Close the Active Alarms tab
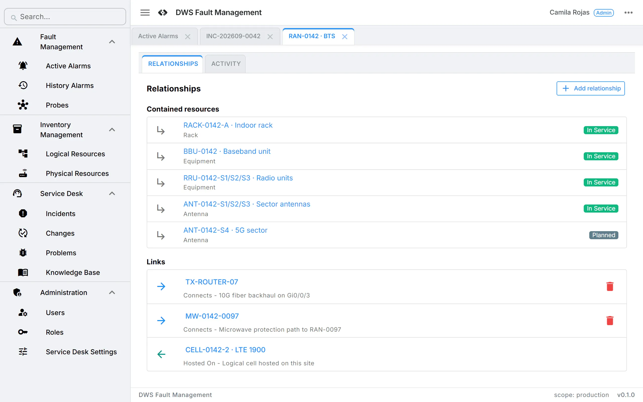643x402 pixels. 188,36
